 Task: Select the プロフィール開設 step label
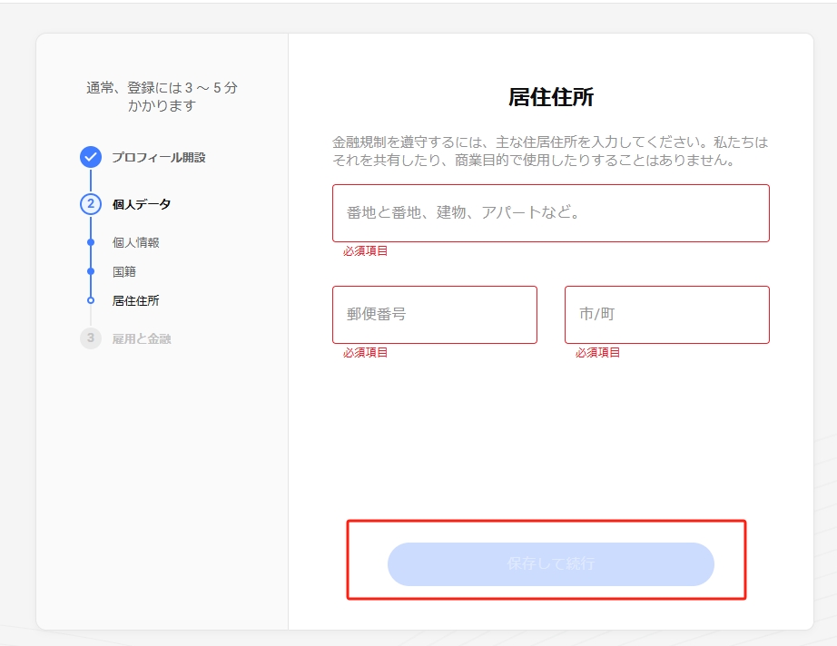point(158,157)
